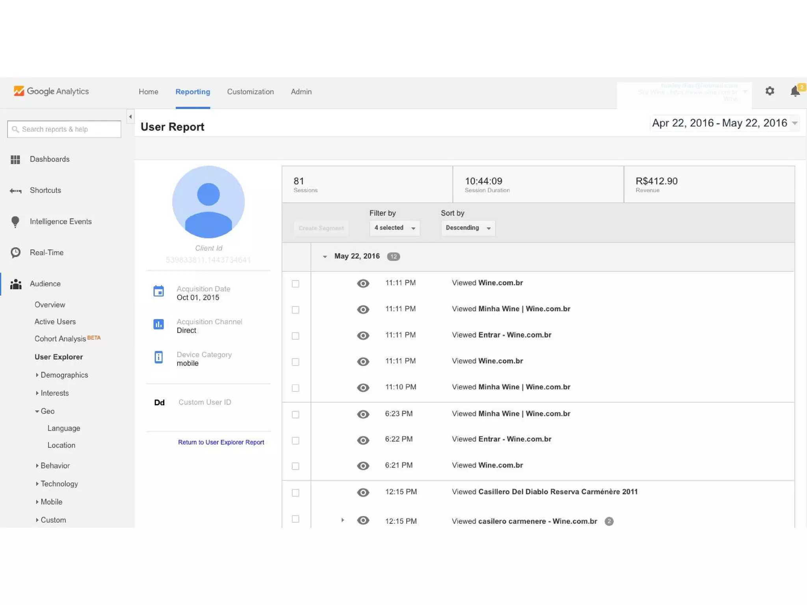Image resolution: width=807 pixels, height=605 pixels.
Task: Click the Device Category mobile icon
Action: (158, 357)
